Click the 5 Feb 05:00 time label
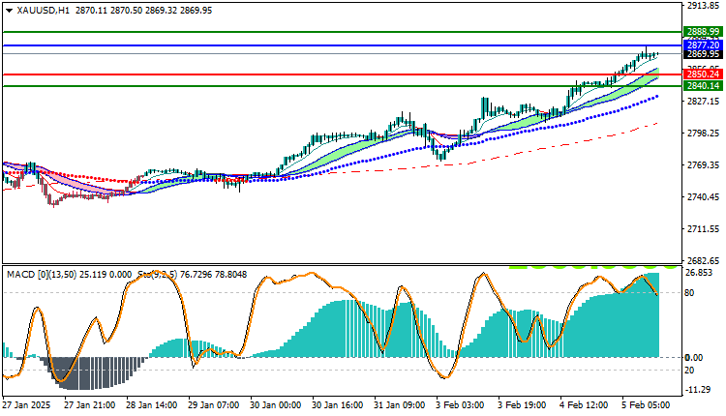The image size is (726, 416). click(647, 405)
